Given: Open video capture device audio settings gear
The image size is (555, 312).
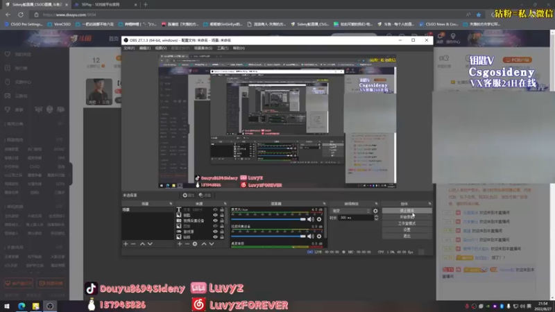Looking at the screenshot, I should tap(319, 236).
